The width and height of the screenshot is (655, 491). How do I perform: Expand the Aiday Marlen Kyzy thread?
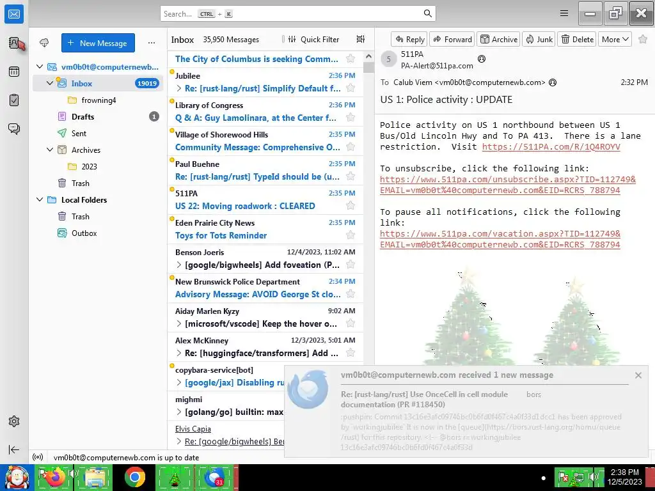(x=179, y=323)
